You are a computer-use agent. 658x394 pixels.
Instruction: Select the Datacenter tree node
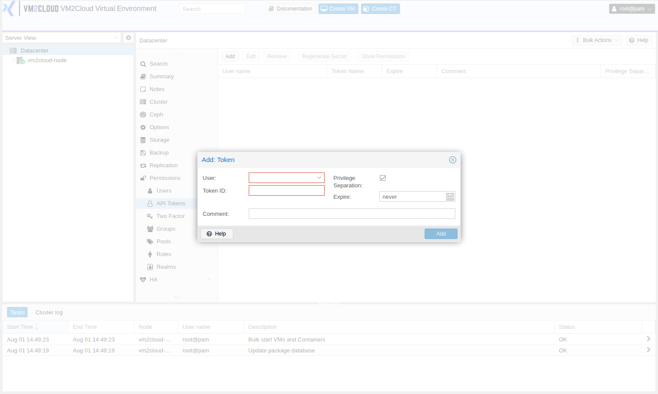68,51
